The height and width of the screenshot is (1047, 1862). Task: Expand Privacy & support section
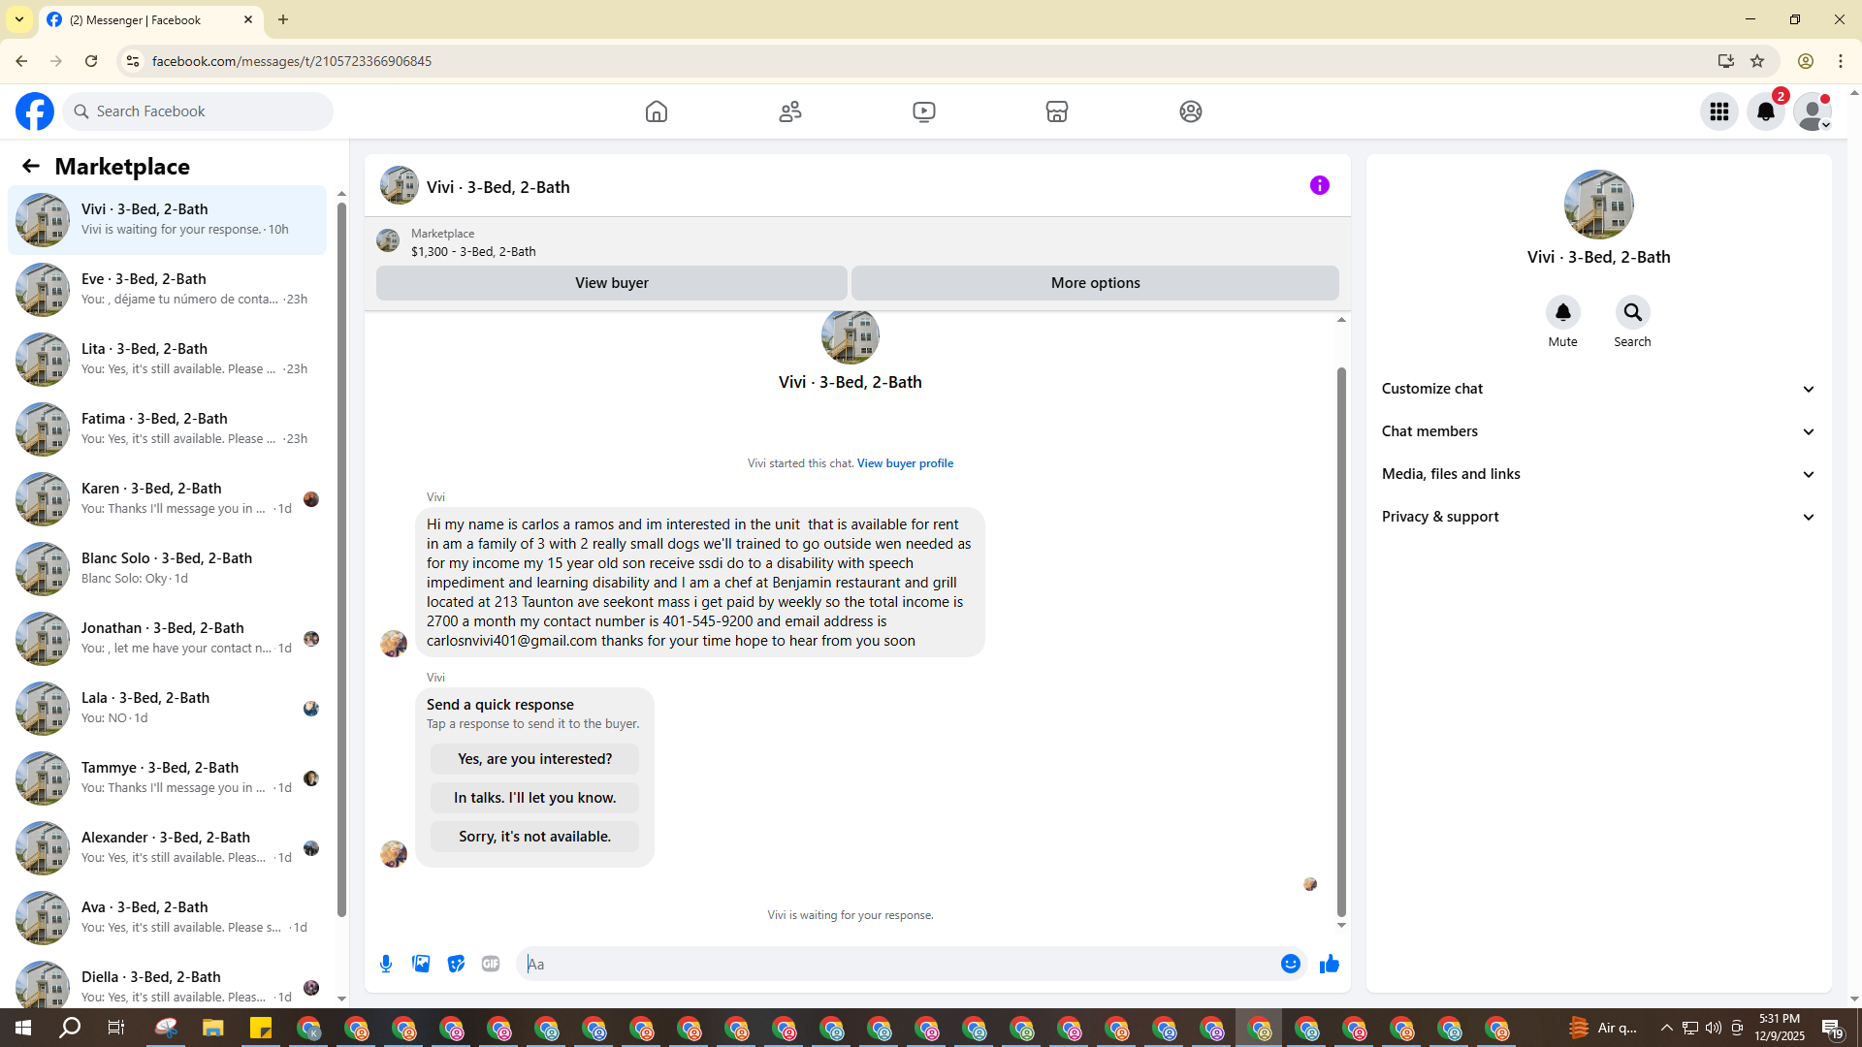click(x=1598, y=517)
